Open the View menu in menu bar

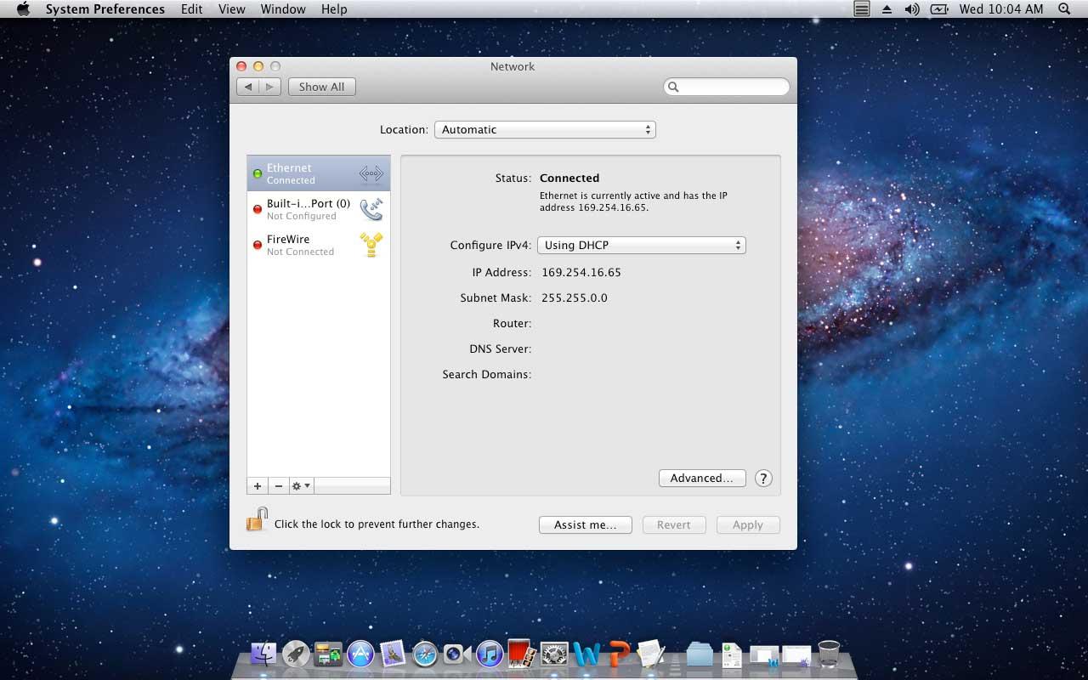231,9
